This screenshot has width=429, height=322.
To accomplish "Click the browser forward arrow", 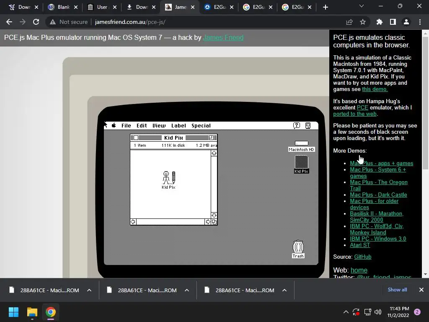I will [23, 22].
